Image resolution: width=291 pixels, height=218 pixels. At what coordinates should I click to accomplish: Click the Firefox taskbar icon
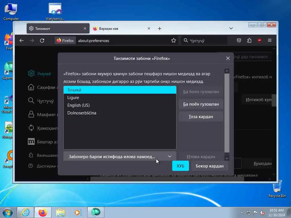43,212
